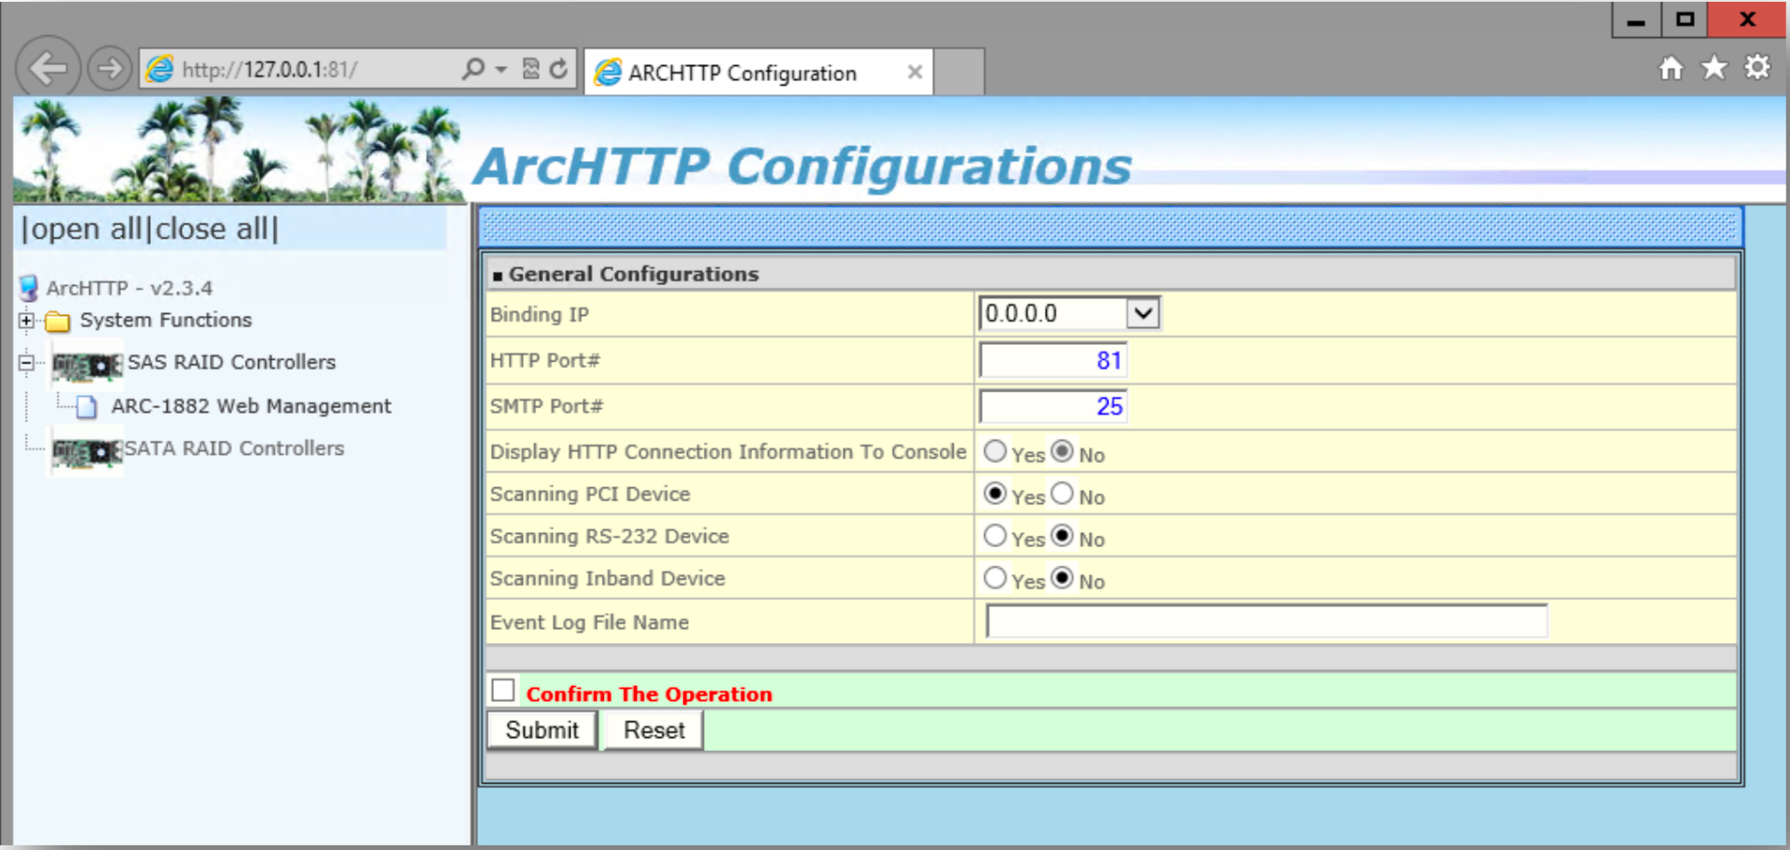This screenshot has width=1790, height=850.
Task: Open the browser Home icon
Action: tap(1671, 68)
